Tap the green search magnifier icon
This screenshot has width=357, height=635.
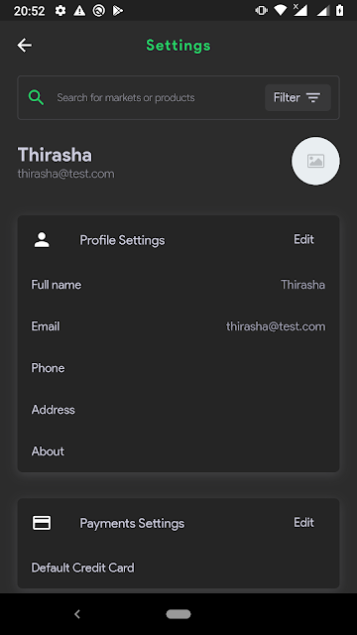coord(36,97)
